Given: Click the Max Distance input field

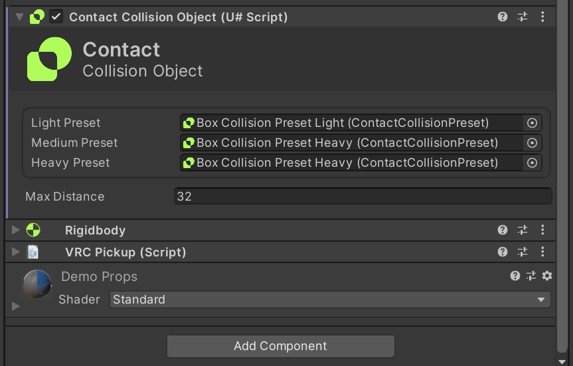Looking at the screenshot, I should [363, 197].
